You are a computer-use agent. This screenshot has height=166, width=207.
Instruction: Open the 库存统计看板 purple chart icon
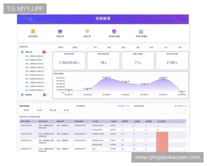pyautogui.click(x=114, y=31)
